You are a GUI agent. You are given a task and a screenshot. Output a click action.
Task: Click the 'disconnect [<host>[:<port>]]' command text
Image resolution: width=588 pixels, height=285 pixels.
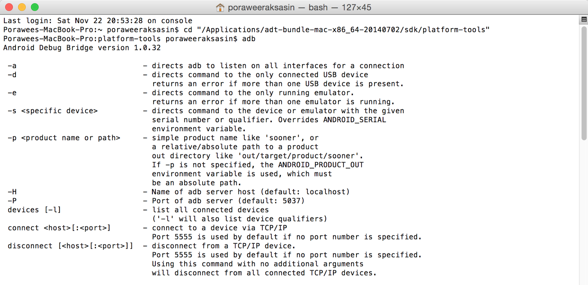[x=71, y=246]
